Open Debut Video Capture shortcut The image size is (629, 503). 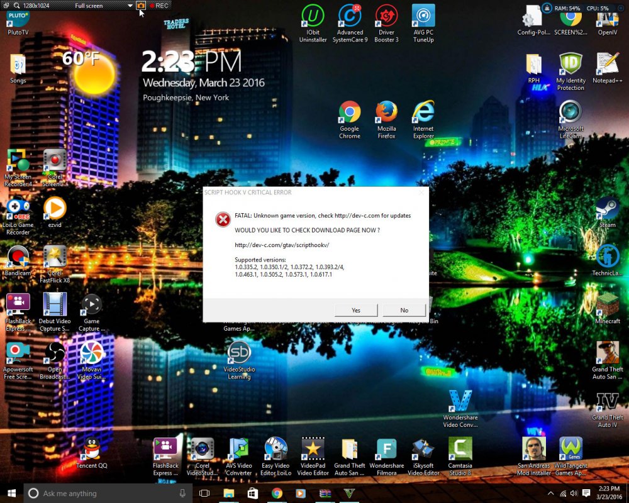(55, 312)
